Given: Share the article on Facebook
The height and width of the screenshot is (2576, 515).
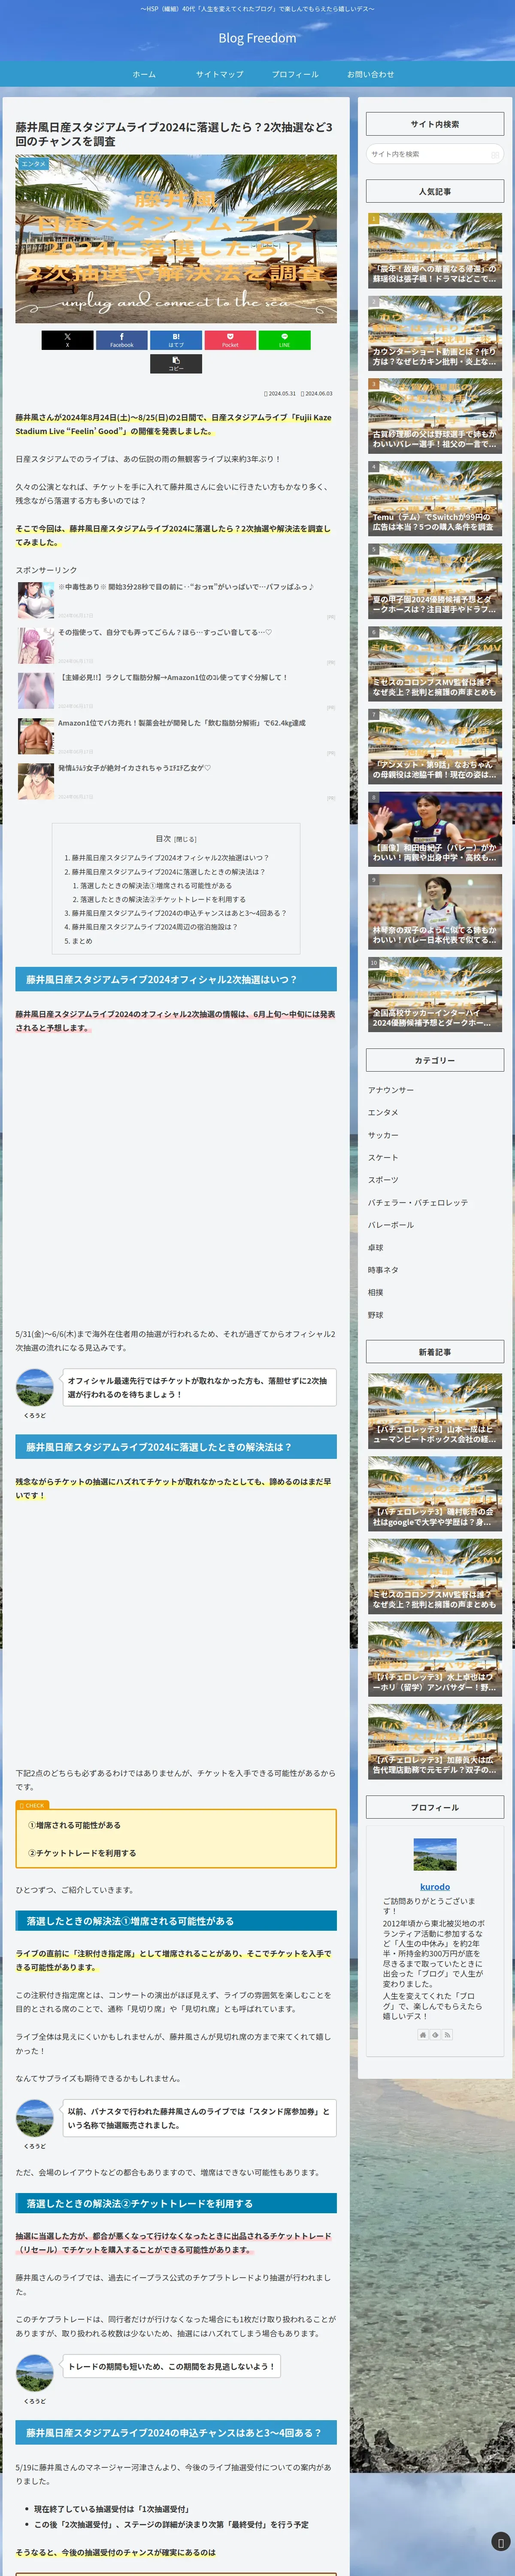Looking at the screenshot, I should click(122, 340).
